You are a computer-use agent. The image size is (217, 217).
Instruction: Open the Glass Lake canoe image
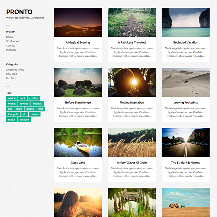pyautogui.click(x=78, y=143)
